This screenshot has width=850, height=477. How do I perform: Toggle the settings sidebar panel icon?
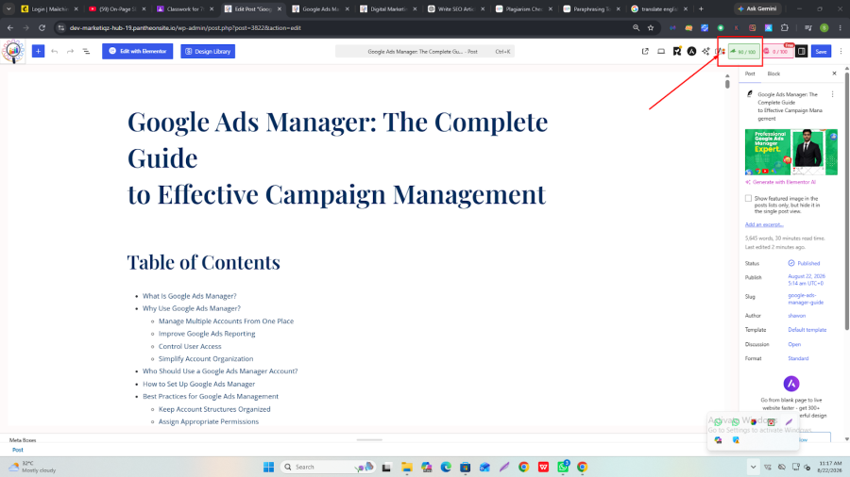801,52
